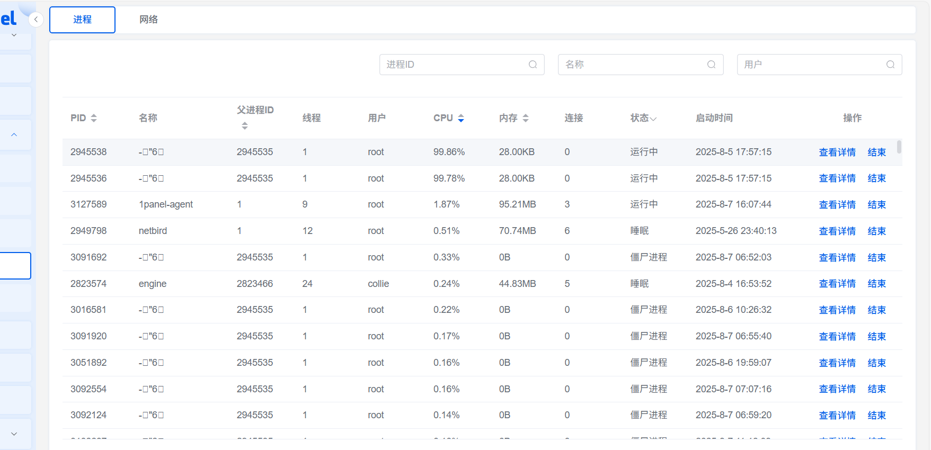Screen dimensions: 931x450
Task: Select the 进程 tab
Action: click(82, 20)
